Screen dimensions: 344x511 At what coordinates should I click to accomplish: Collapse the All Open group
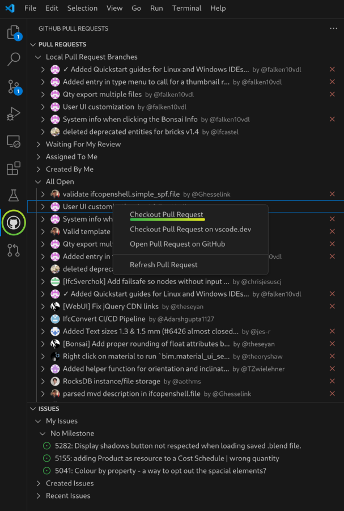(38, 182)
